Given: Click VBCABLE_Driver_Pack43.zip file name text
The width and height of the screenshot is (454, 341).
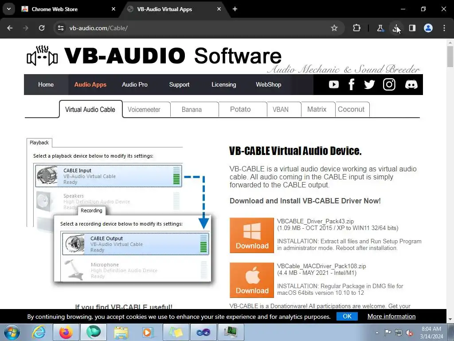Looking at the screenshot, I should coord(315,221).
